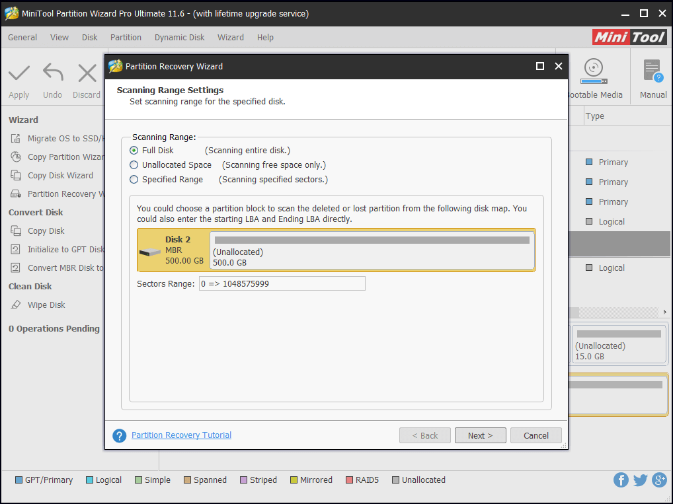Close the Partition Recovery Wizard dialog
Viewport: 673px width, 504px height.
(x=559, y=66)
